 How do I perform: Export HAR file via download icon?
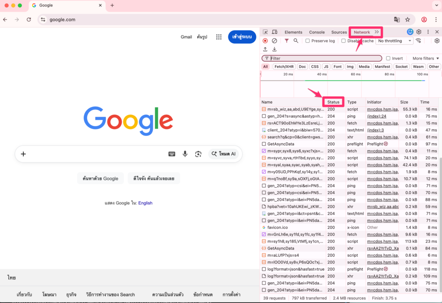(275, 49)
